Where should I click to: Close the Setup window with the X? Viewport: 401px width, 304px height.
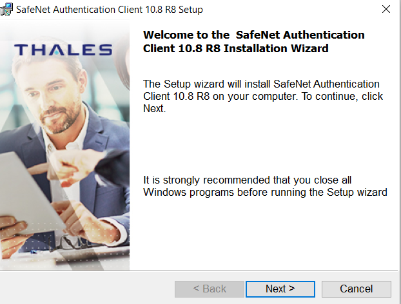click(386, 9)
